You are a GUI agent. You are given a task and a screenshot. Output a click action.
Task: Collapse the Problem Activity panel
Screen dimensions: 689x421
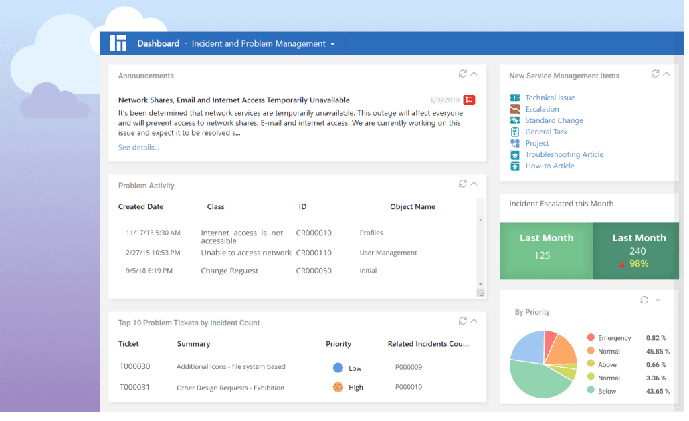pyautogui.click(x=474, y=184)
